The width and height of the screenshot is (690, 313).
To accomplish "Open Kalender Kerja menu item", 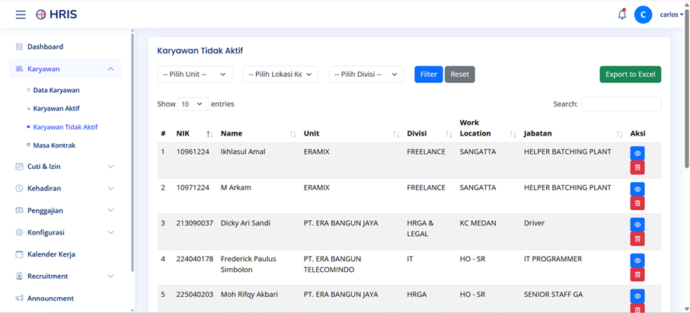I will (51, 254).
